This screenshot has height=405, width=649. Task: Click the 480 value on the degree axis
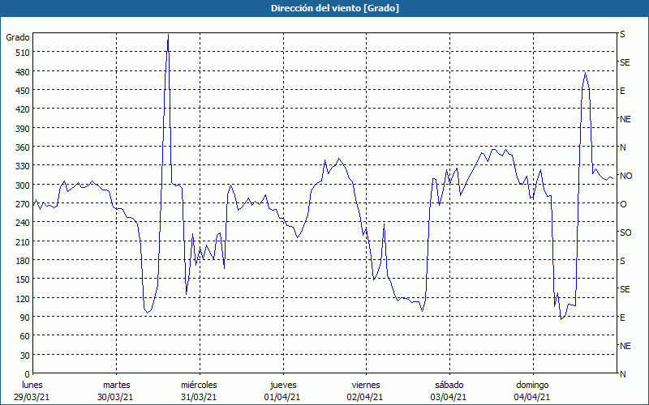tap(22, 71)
